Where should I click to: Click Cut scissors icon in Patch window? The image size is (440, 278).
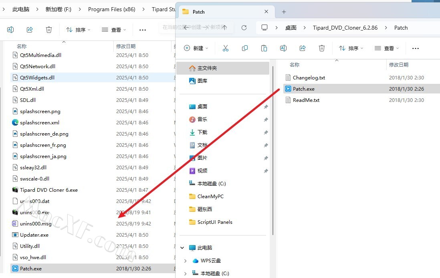pyautogui.click(x=226, y=48)
